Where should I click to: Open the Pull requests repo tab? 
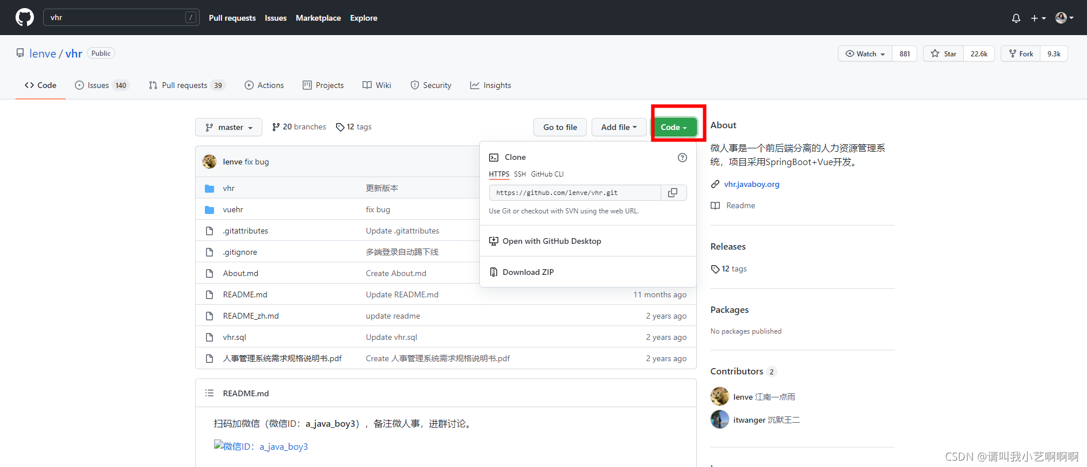(x=186, y=85)
